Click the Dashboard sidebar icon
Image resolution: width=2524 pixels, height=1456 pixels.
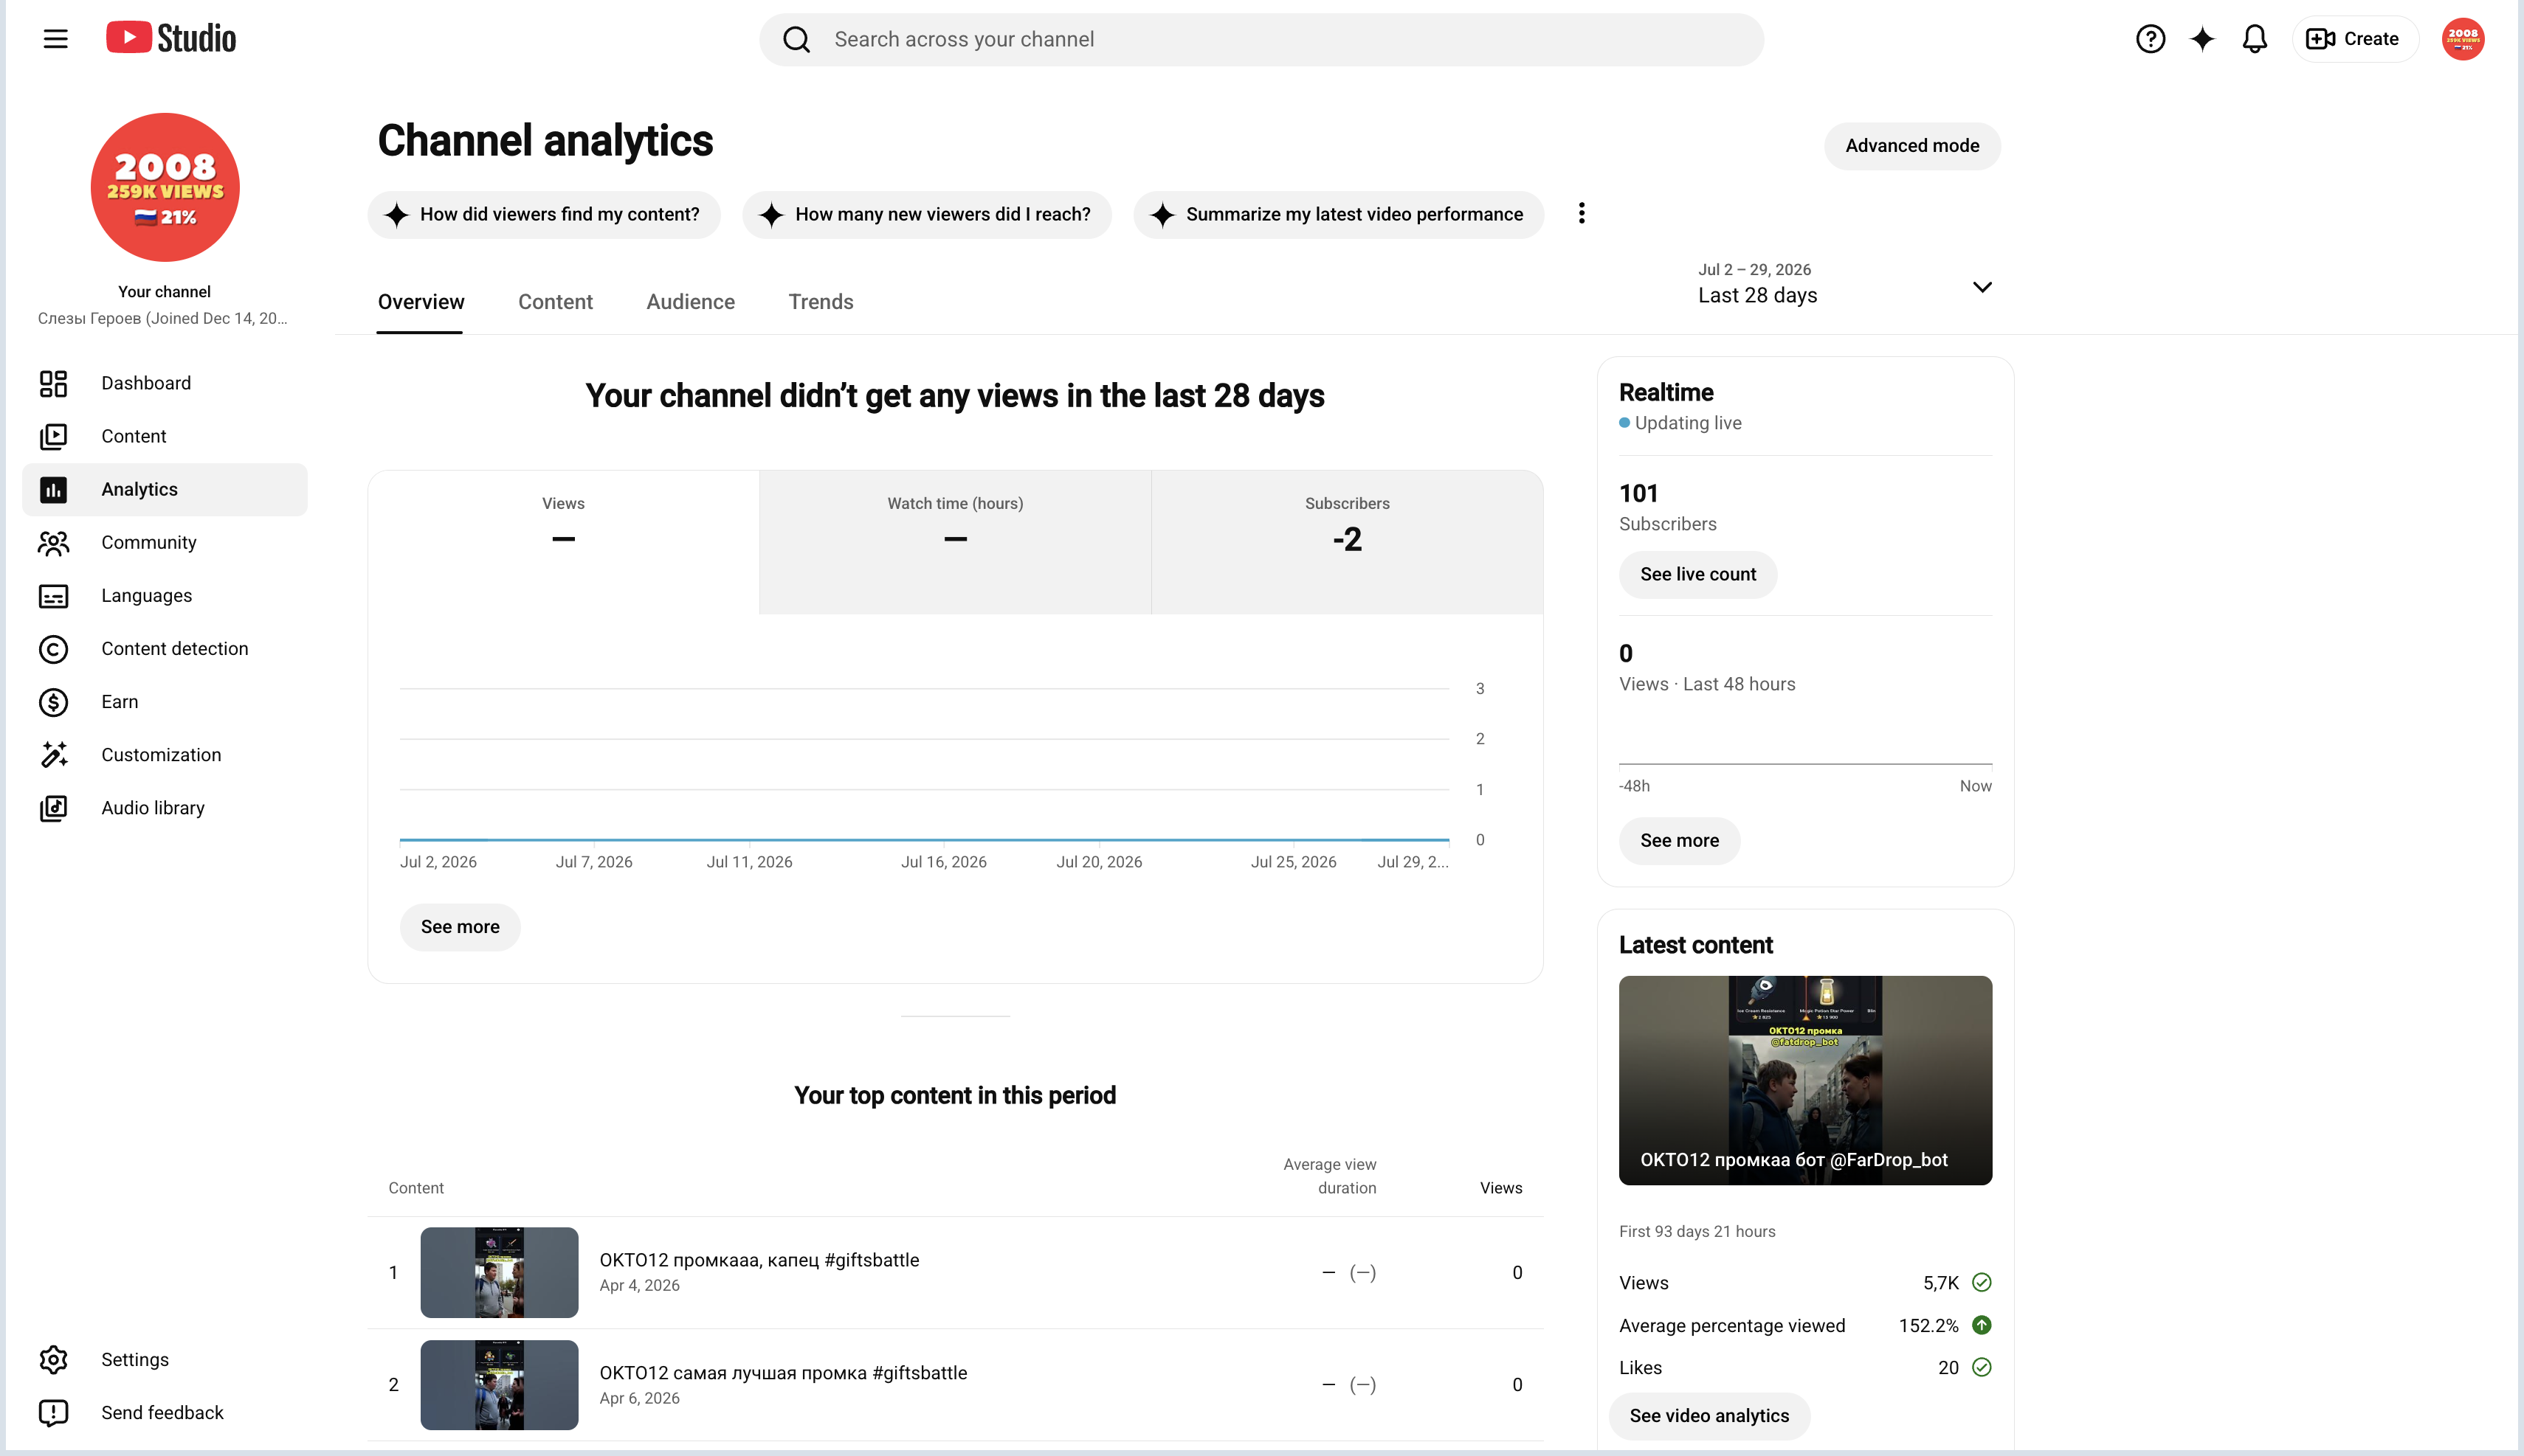(53, 383)
